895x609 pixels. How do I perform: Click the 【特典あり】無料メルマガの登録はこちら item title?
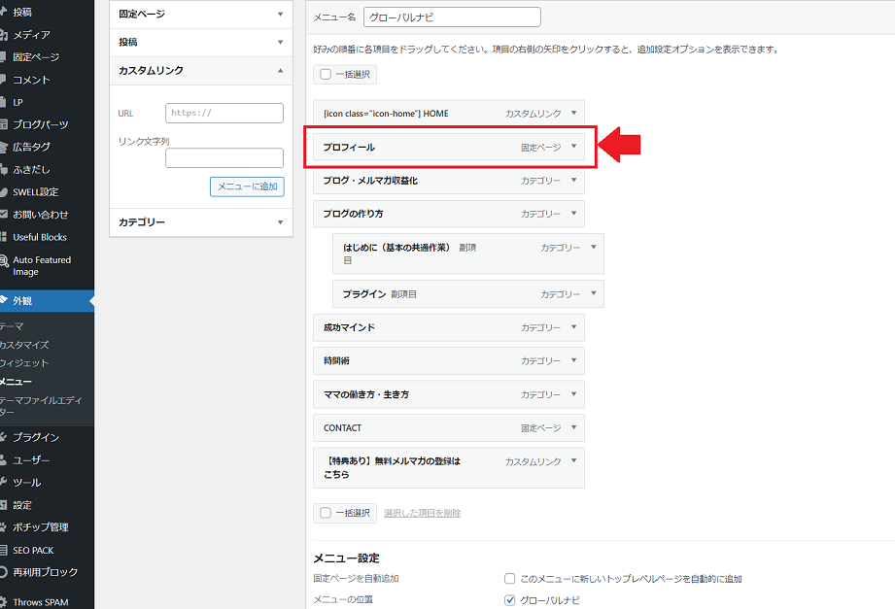click(393, 468)
